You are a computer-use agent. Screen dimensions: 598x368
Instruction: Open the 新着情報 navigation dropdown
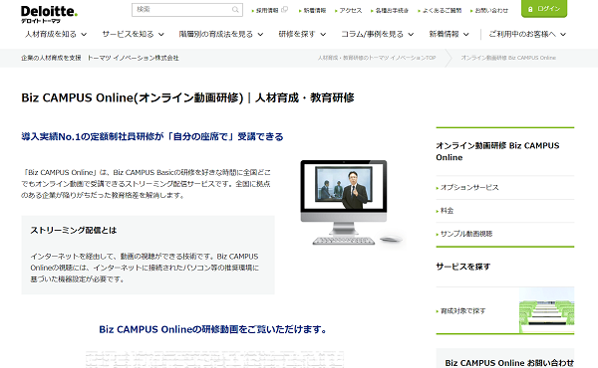tap(448, 34)
